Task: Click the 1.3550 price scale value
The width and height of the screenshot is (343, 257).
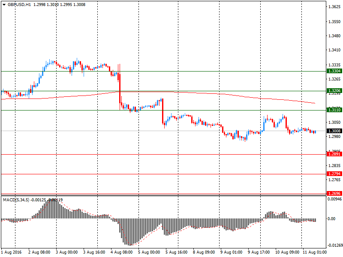Action: pyautogui.click(x=334, y=22)
